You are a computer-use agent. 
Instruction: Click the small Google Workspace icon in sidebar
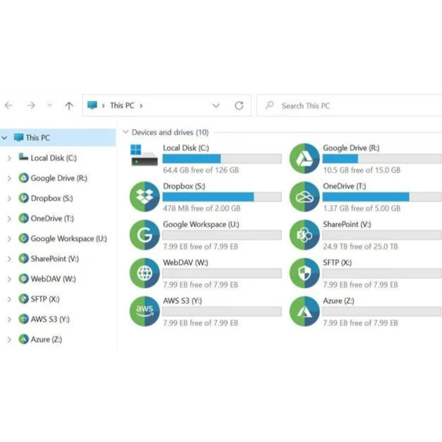point(24,239)
